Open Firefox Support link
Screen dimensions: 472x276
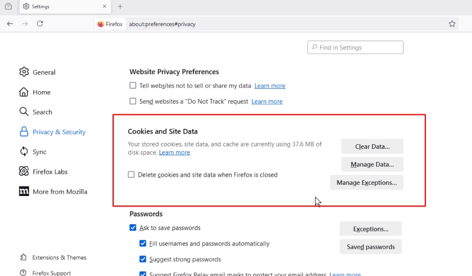tap(45, 273)
